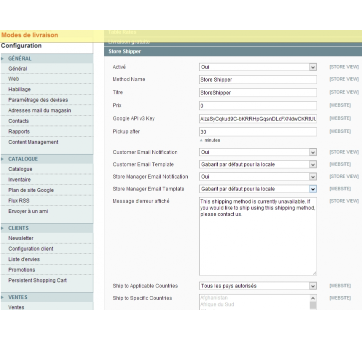Click country list scrollbar up arrow
The width and height of the screenshot is (362, 340).
click(313, 298)
